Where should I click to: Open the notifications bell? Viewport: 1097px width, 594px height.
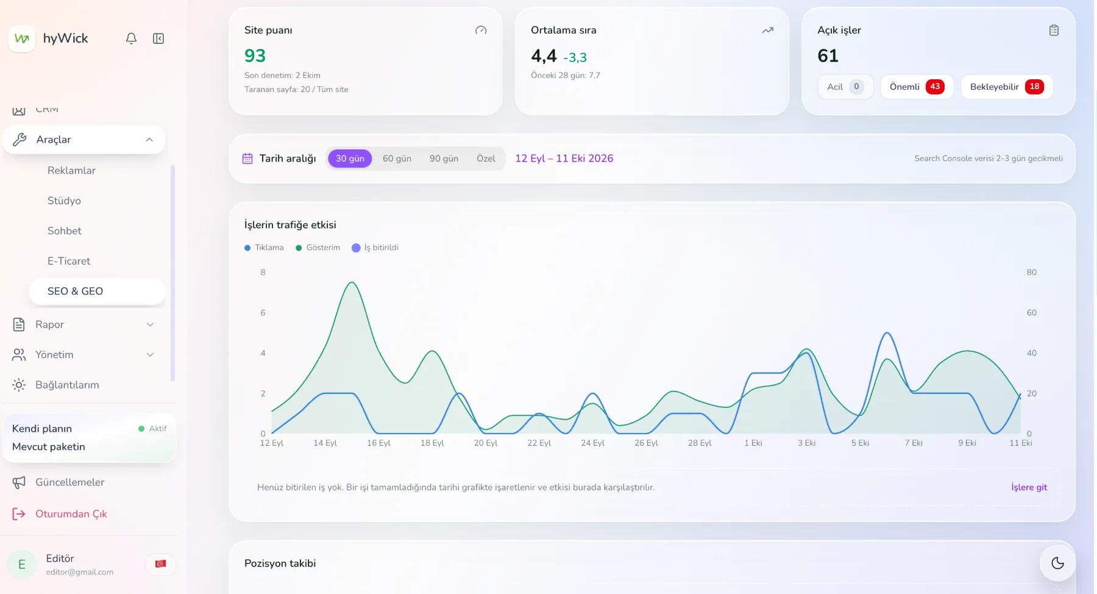pyautogui.click(x=131, y=38)
